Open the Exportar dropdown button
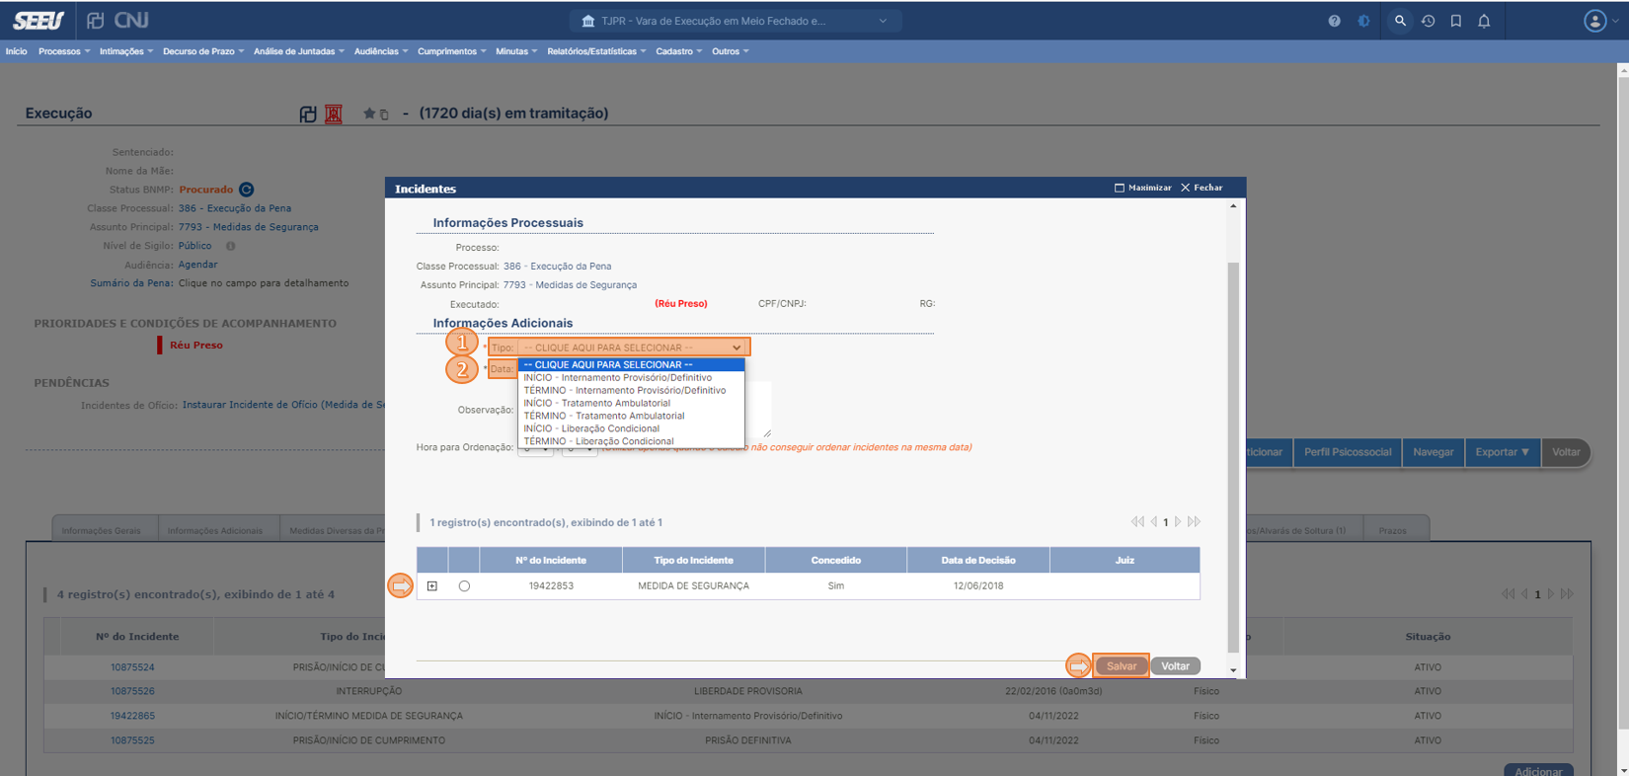The width and height of the screenshot is (1629, 776). (1502, 452)
